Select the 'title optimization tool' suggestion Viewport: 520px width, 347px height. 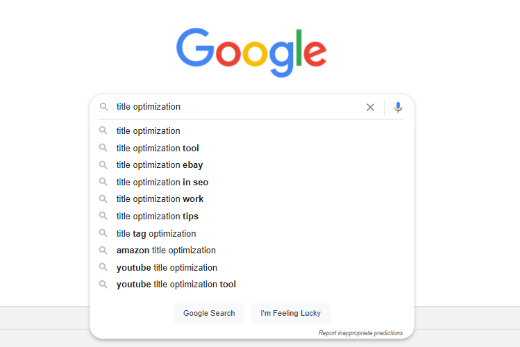(x=252, y=148)
